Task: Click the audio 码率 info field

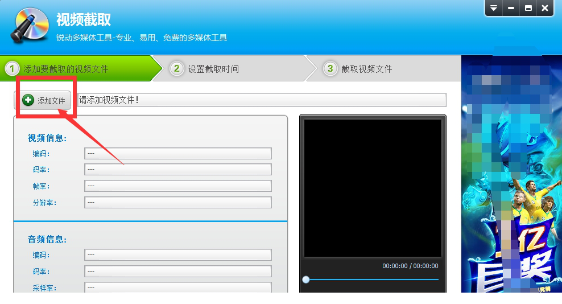Action: pyautogui.click(x=177, y=272)
